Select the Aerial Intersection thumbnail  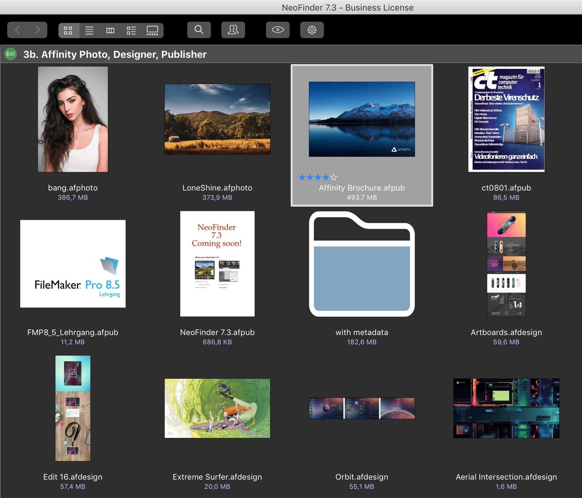[x=506, y=408]
